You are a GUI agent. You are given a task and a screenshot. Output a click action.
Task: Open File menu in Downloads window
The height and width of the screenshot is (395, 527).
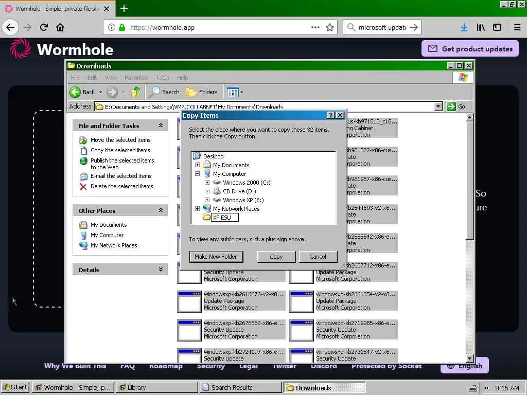tap(75, 78)
